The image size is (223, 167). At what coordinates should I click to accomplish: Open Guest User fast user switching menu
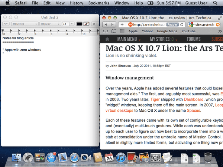196,3
